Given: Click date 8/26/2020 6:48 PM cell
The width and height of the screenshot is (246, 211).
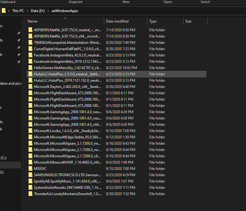Looking at the screenshot, I should [120, 87].
